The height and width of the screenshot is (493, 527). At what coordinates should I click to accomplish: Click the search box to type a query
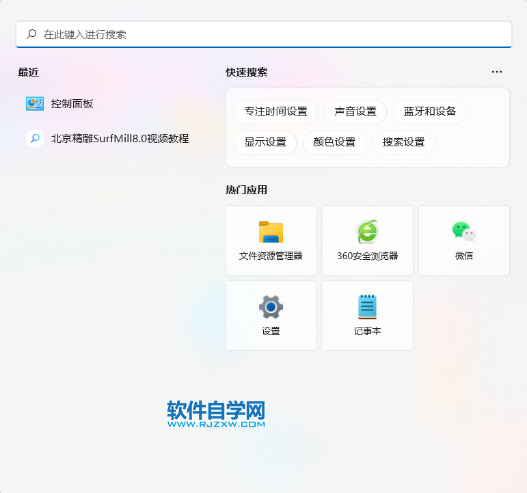coord(273,34)
